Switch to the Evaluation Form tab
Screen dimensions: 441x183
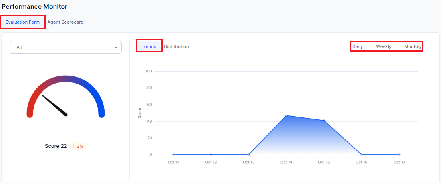pyautogui.click(x=22, y=22)
